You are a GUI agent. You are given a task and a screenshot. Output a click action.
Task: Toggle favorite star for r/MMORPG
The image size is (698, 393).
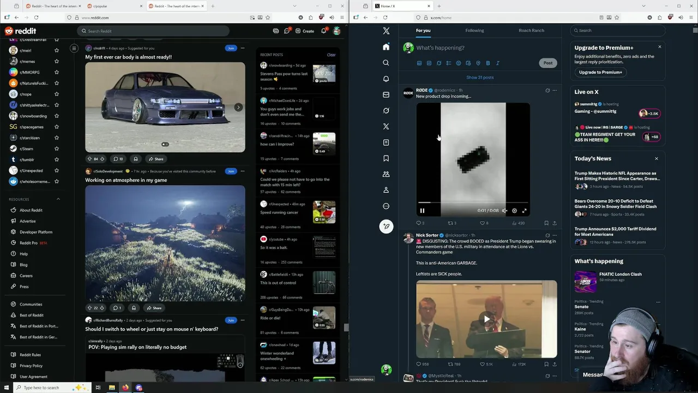[x=57, y=72]
